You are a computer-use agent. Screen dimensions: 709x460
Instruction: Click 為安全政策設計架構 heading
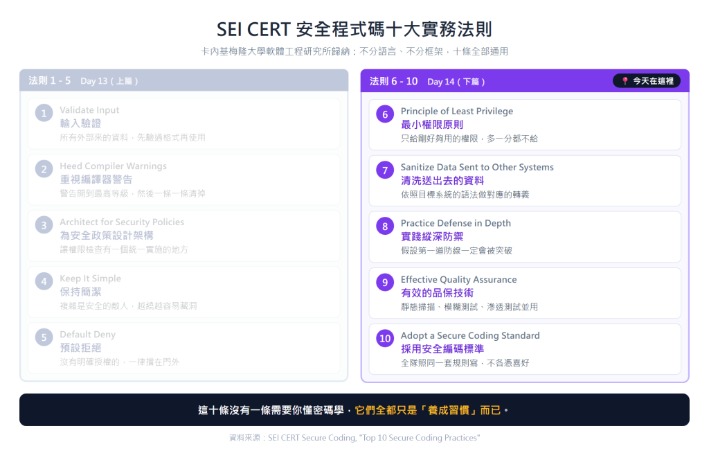point(107,236)
